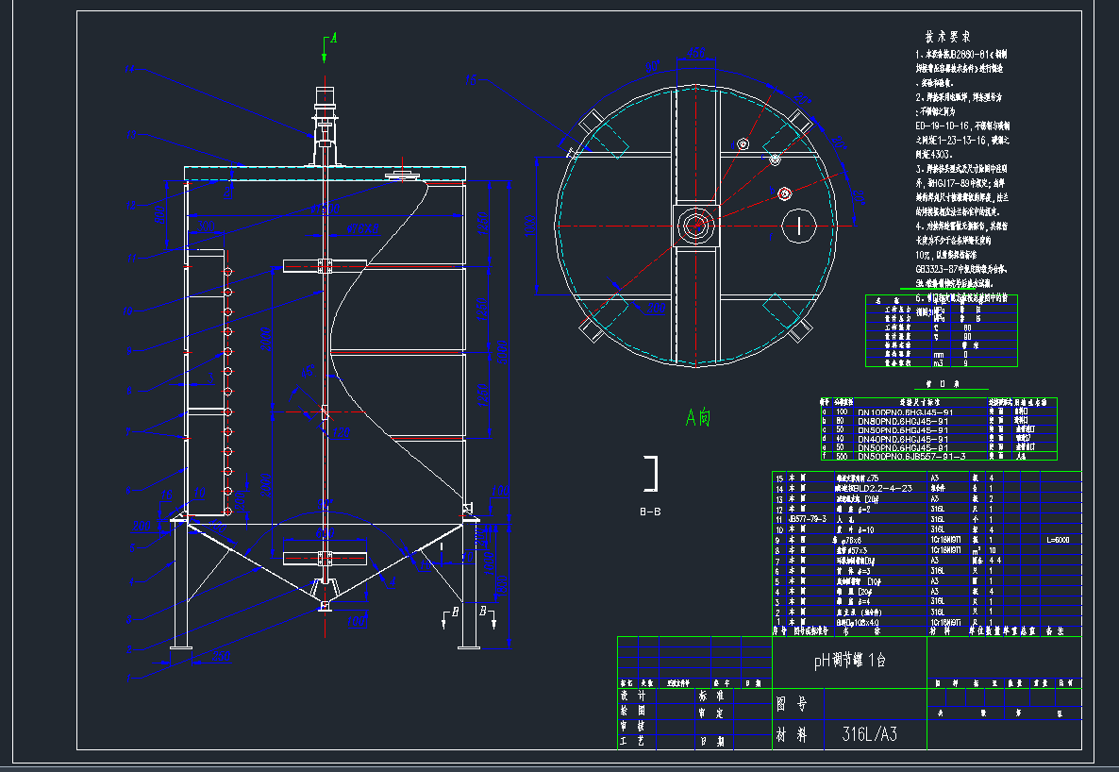
Task: Select the Φ76X8 shaft dimension text
Action: pyautogui.click(x=361, y=228)
